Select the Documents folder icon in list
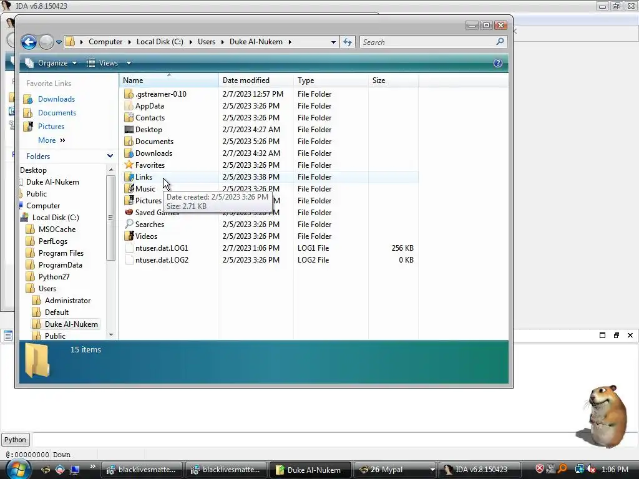This screenshot has height=479, width=639. point(129,142)
